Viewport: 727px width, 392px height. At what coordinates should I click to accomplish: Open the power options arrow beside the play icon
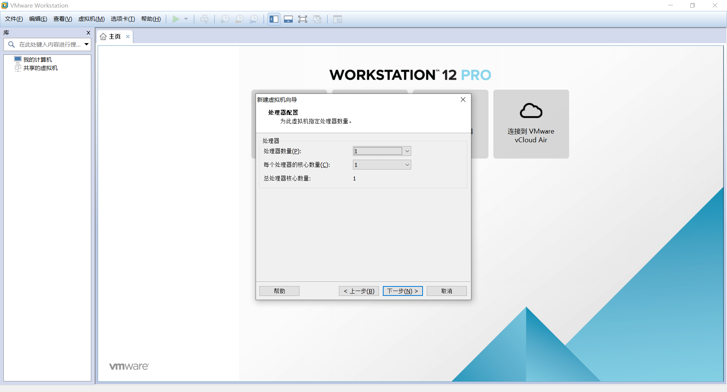tap(186, 19)
